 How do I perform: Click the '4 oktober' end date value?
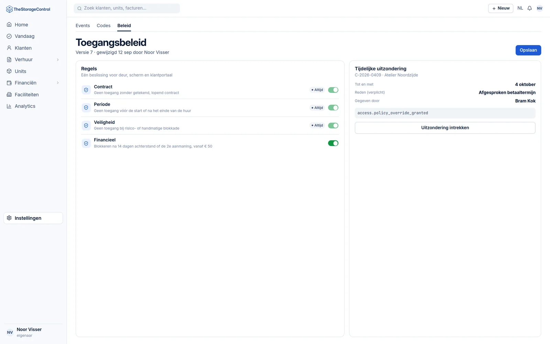(525, 84)
